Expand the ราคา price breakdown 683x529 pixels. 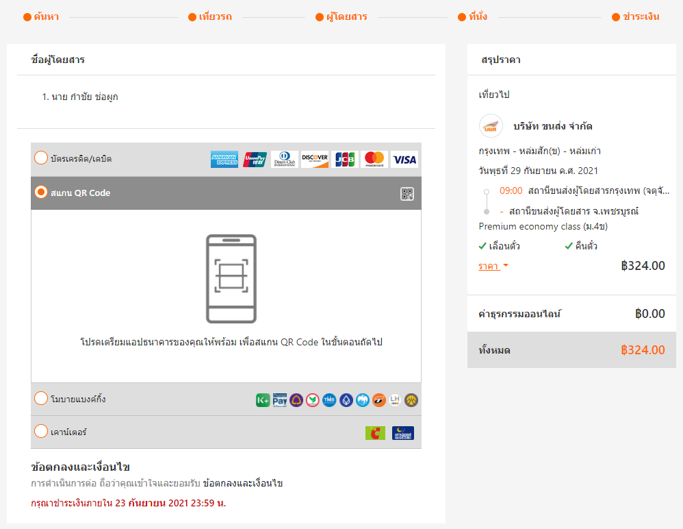pos(493,266)
